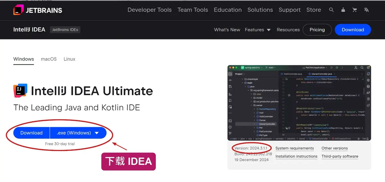Open the Education menu
The height and width of the screenshot is (182, 385).
228,10
